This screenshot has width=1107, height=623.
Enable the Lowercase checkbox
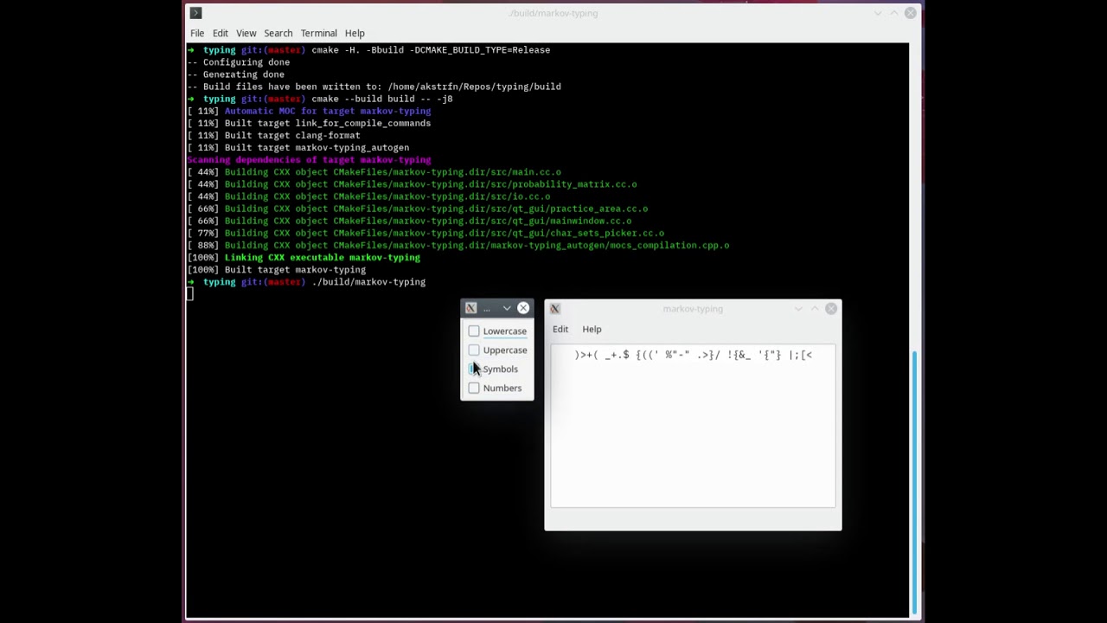(x=474, y=331)
